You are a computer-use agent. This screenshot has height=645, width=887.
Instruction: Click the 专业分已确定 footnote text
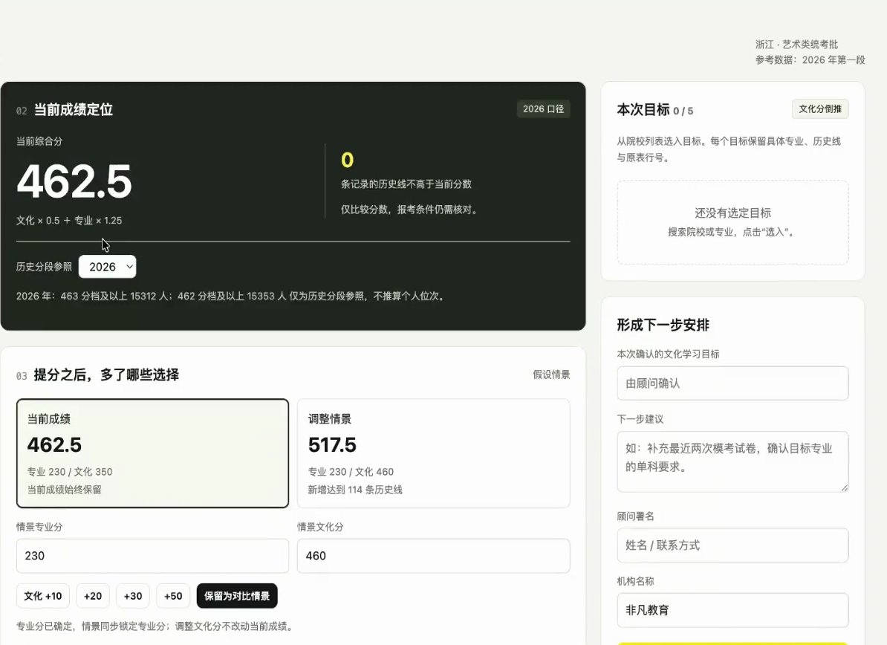click(156, 626)
